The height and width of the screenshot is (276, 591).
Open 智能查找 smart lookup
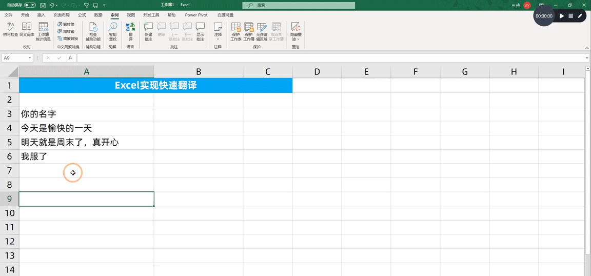[113, 31]
